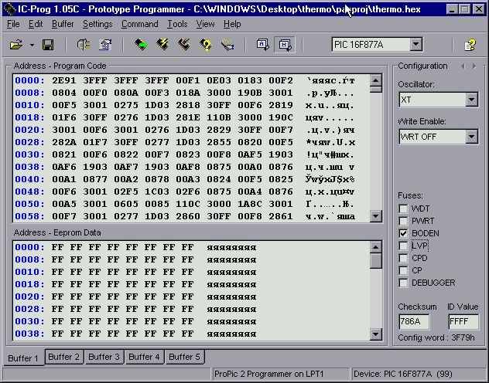Switch to the Buffer 4 tab
Screen dimensions: 489x383
144,357
